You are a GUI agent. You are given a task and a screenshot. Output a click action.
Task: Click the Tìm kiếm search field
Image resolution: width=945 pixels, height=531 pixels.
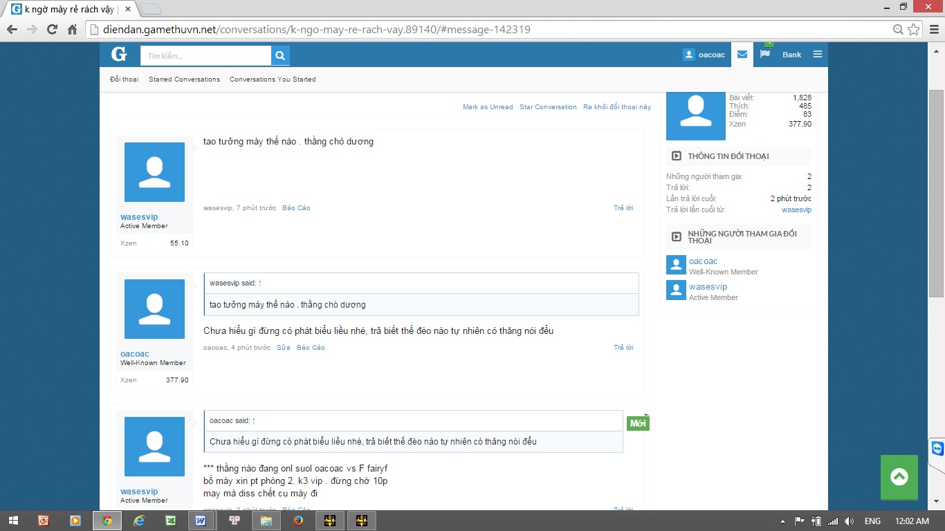(205, 55)
